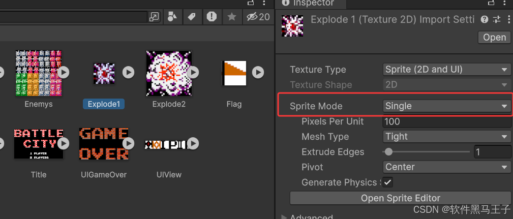513x219 pixels.
Task: Open the Pivot dropdown
Action: click(x=446, y=167)
